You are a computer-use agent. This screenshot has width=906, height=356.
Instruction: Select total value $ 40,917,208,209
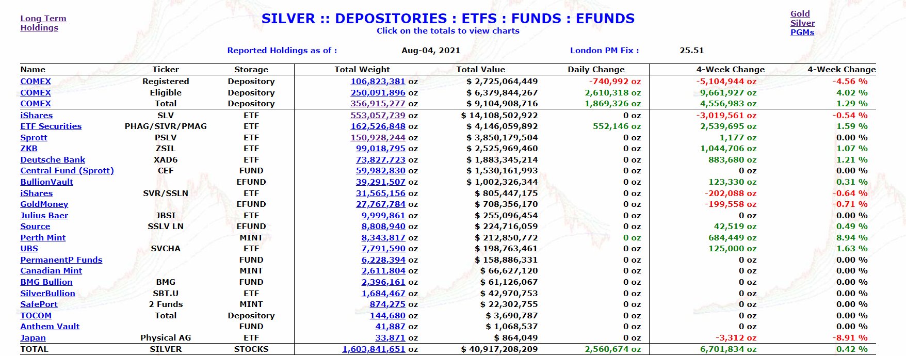tap(499, 349)
